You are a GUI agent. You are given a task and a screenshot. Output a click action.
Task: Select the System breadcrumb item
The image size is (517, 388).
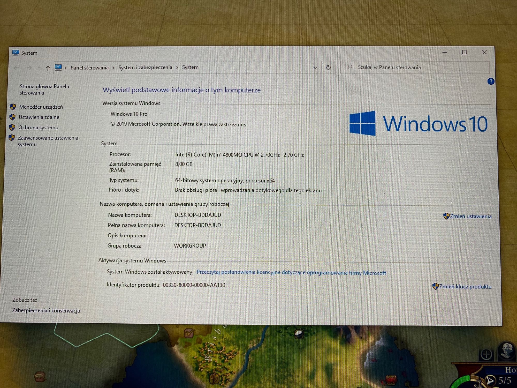click(190, 67)
